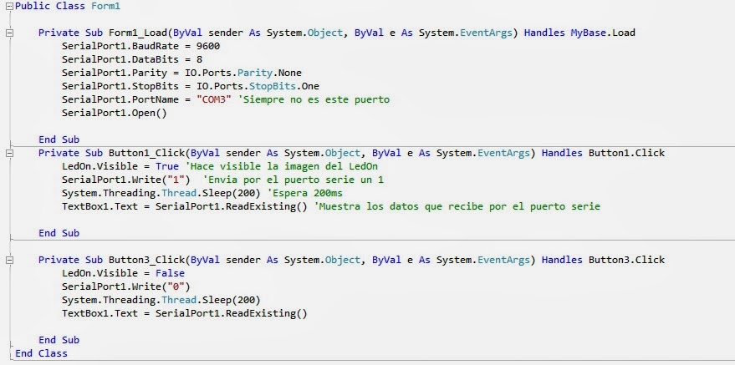Click the End Class line

tap(41, 353)
